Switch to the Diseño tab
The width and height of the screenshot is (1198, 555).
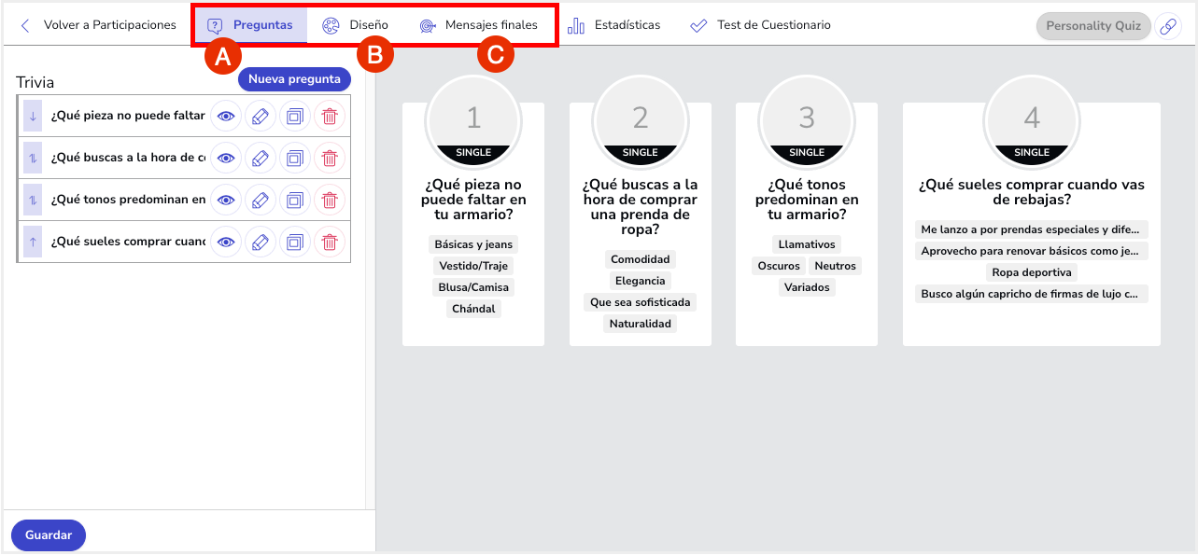(x=355, y=25)
